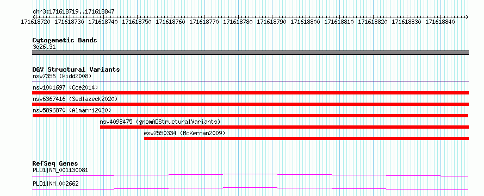Click the magenta line of PLD1|NM_002662
This screenshot has height=196, width=484.
tap(250, 188)
